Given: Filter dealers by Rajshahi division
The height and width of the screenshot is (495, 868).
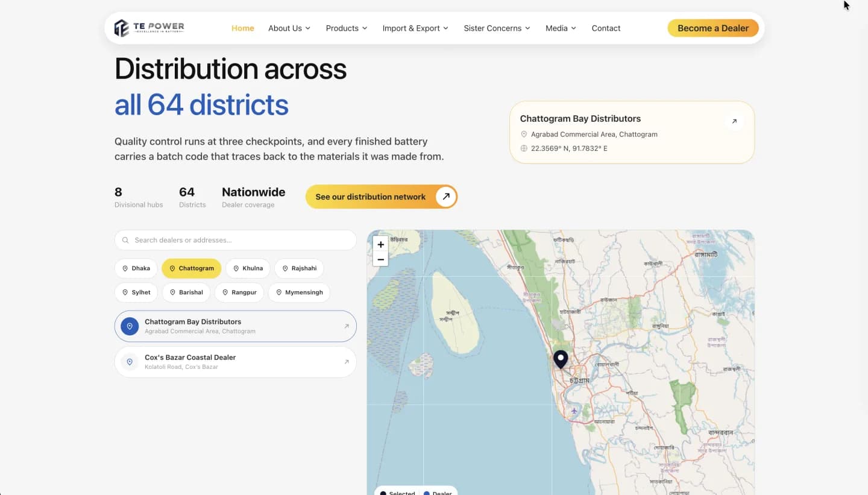Looking at the screenshot, I should pyautogui.click(x=300, y=268).
